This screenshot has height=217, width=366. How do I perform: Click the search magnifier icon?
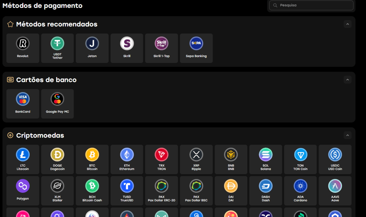tap(275, 5)
